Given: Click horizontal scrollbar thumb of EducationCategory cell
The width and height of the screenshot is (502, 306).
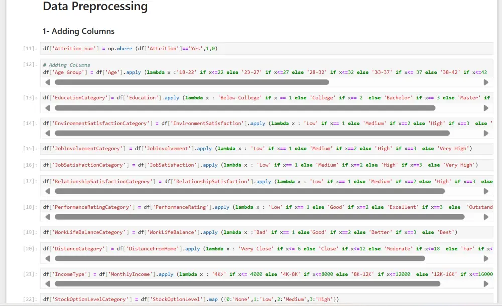Looking at the screenshot, I should coord(245,108).
